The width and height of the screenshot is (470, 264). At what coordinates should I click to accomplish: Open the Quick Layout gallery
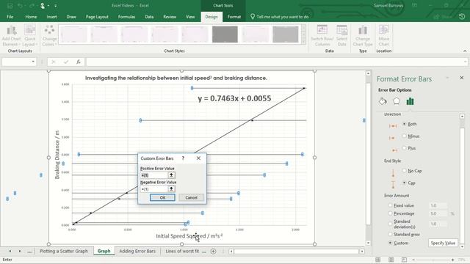29,36
